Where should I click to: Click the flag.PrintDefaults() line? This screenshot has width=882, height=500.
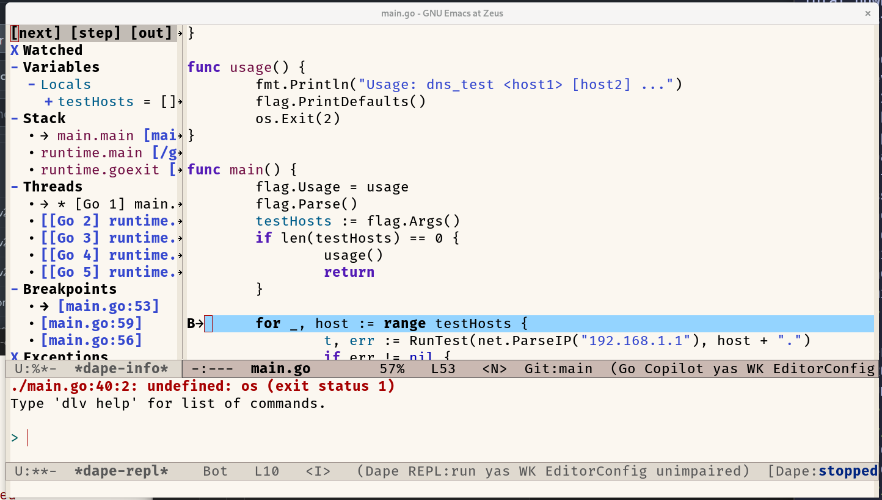click(x=341, y=101)
